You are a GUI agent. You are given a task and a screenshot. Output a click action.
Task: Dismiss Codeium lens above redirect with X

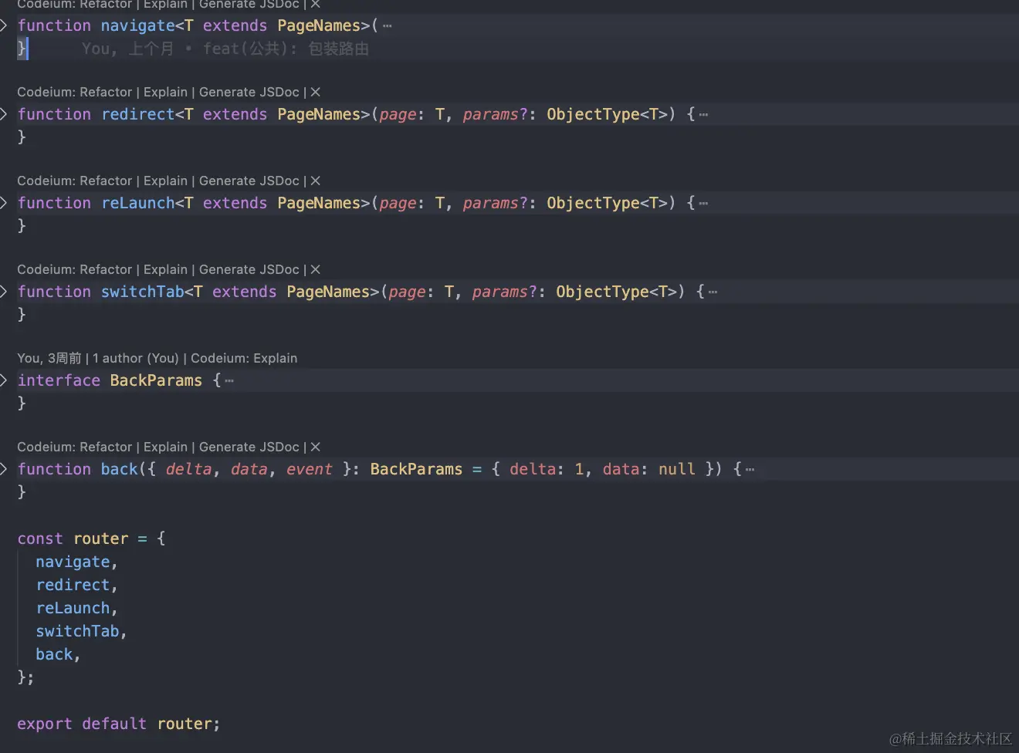(x=315, y=92)
